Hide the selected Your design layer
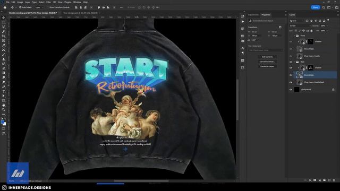 tap(291, 75)
